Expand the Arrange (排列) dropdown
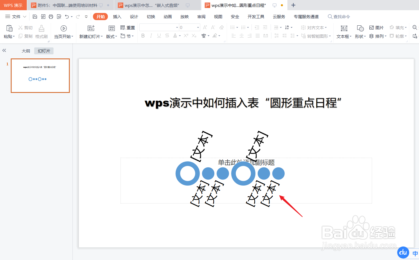419x260 pixels. (386, 36)
